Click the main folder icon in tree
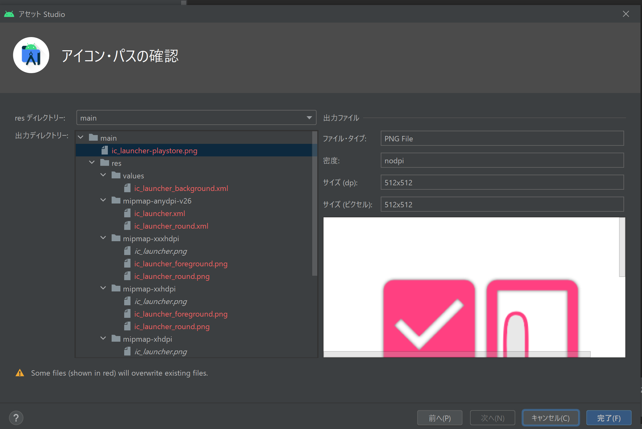This screenshot has height=429, width=642. pyautogui.click(x=93, y=138)
